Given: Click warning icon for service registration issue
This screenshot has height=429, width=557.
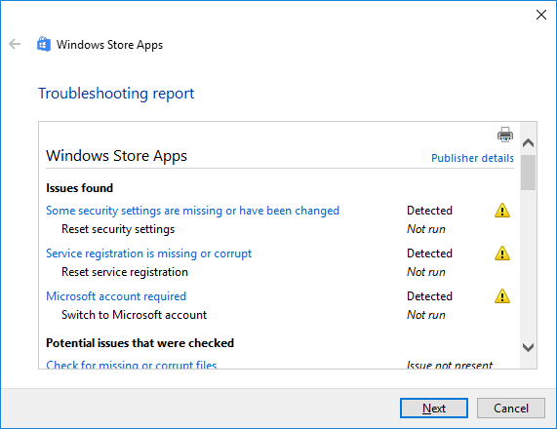Looking at the screenshot, I should pyautogui.click(x=502, y=253).
